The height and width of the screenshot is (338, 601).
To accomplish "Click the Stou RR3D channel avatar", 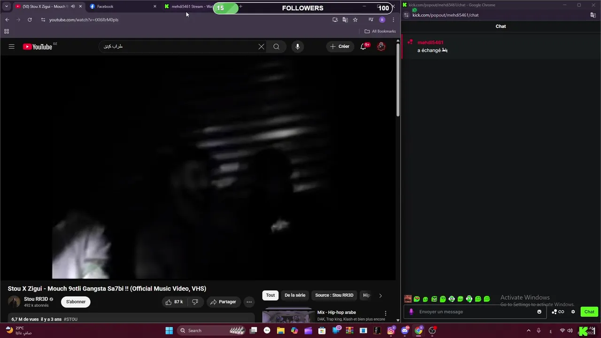I will click(x=14, y=302).
